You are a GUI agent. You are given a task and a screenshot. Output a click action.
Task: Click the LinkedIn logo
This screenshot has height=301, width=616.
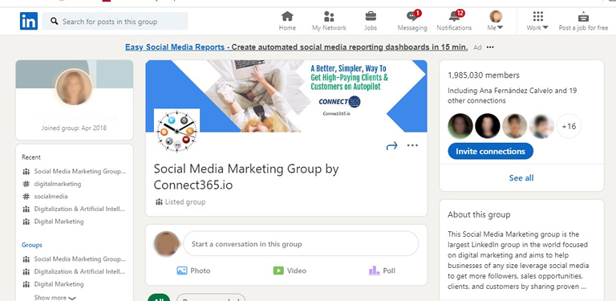pyautogui.click(x=29, y=21)
